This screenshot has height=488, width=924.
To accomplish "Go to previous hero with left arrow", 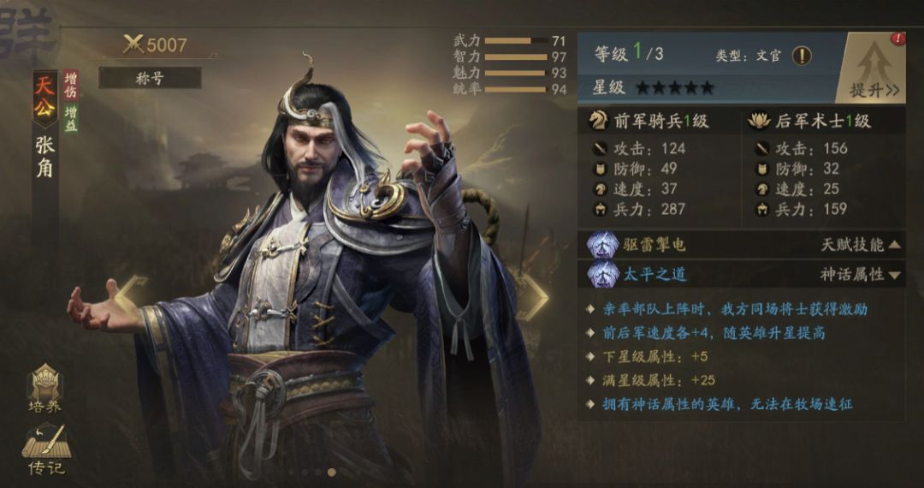I will pos(131,298).
